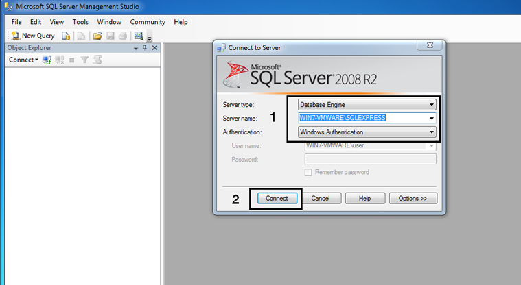Click the Connect button in the dialog
521x285 pixels.
tap(277, 199)
